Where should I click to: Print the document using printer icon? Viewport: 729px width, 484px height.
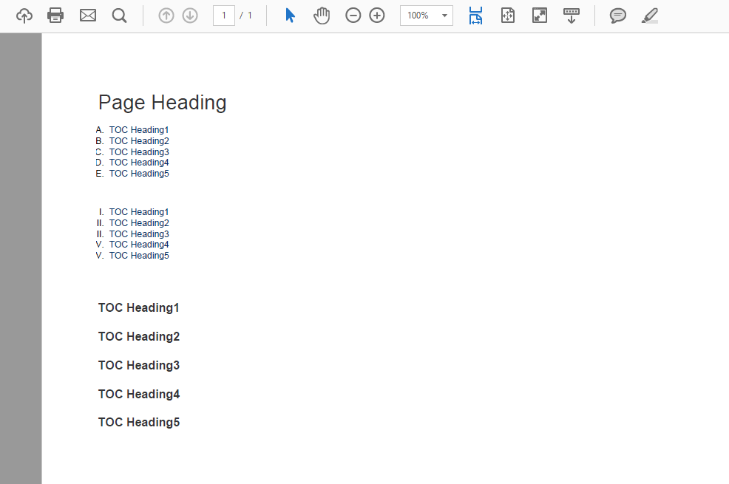tap(55, 16)
